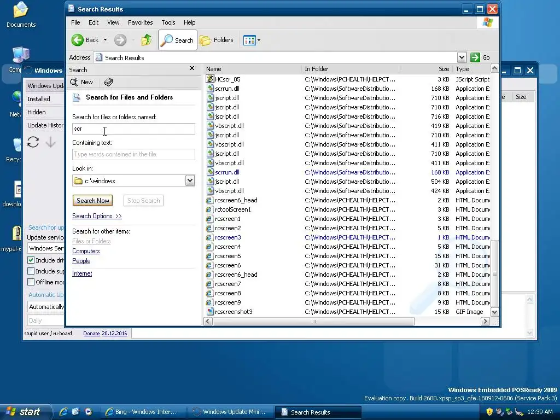Image resolution: width=560 pixels, height=420 pixels.
Task: Sort results by Name column header
Action: tap(253, 69)
